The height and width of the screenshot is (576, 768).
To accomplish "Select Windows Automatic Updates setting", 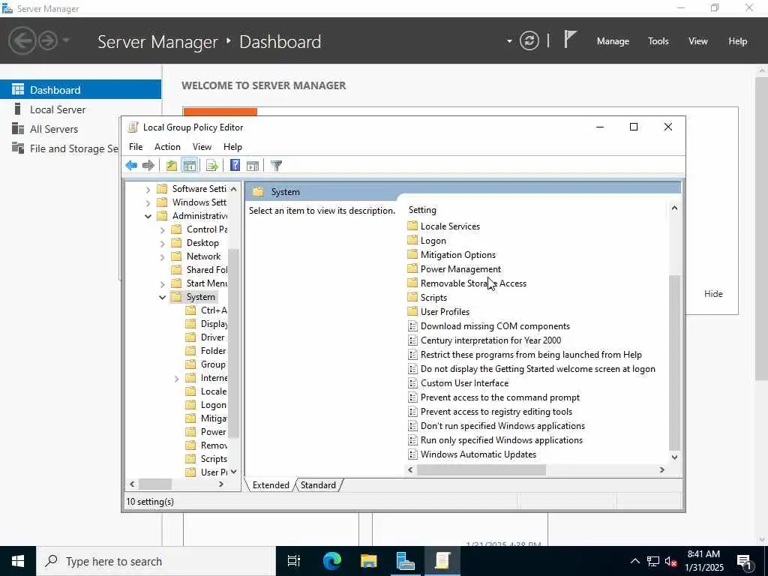I will pos(478,454).
